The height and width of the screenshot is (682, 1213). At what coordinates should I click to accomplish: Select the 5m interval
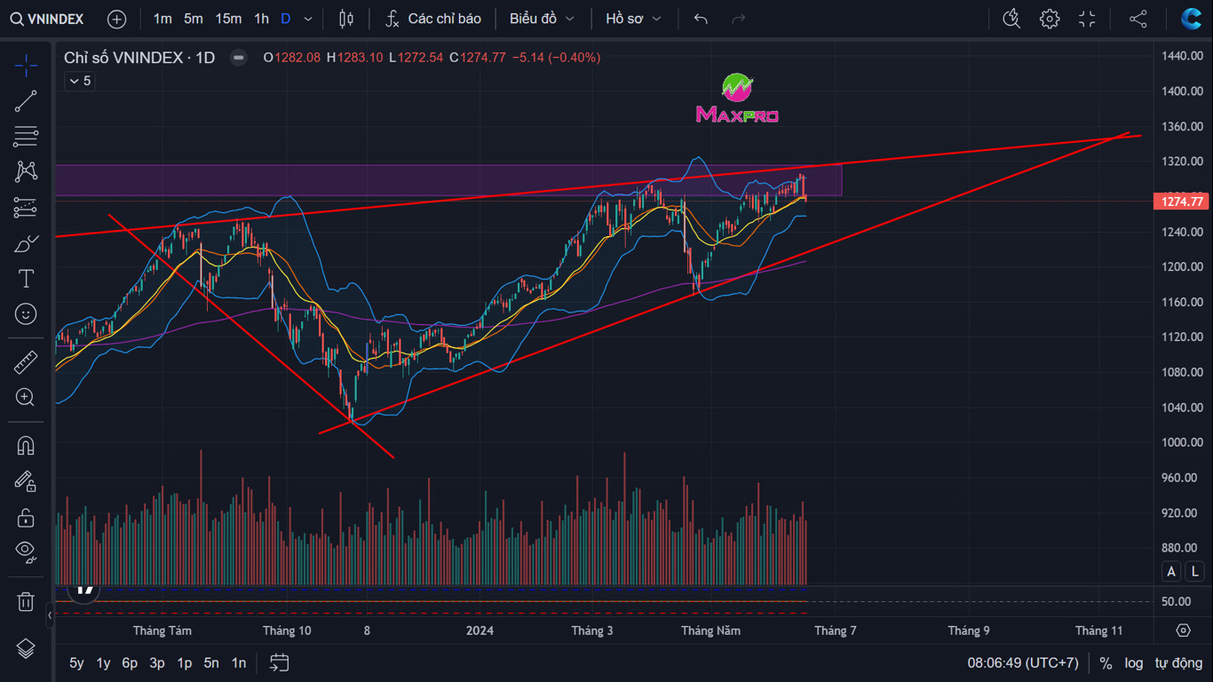[194, 19]
